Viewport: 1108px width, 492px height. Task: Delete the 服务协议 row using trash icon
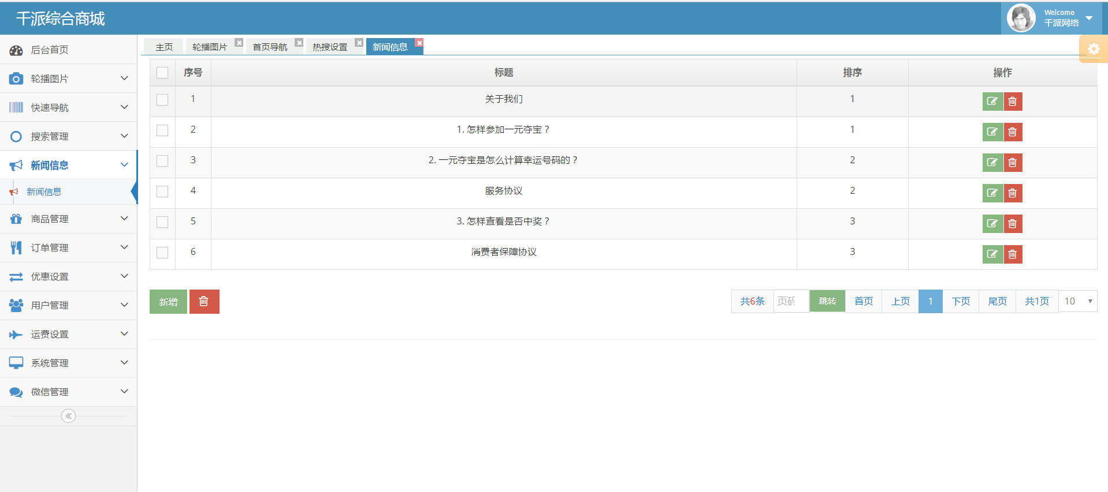1012,193
